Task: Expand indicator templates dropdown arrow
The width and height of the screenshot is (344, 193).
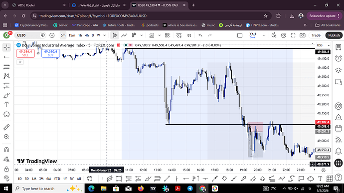Action: (160, 35)
